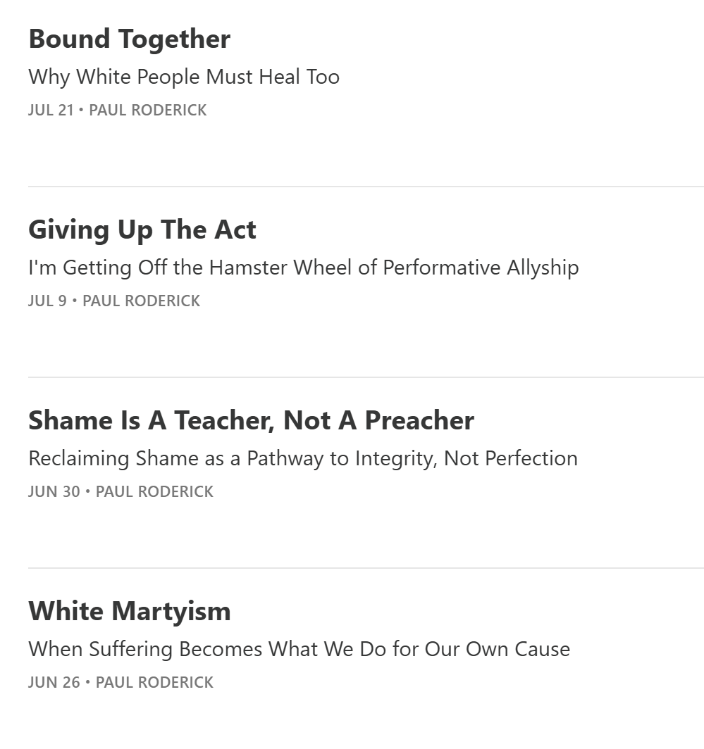The height and width of the screenshot is (749, 704).
Task: Click author PAUL RODERICK under Bound Together
Action: point(148,110)
